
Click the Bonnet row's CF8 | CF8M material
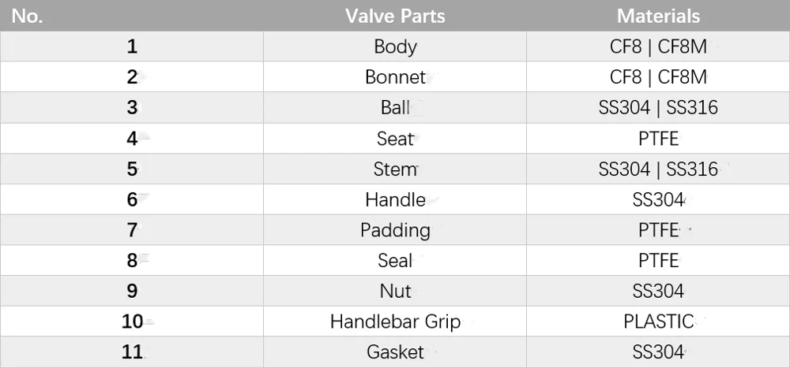pos(658,77)
